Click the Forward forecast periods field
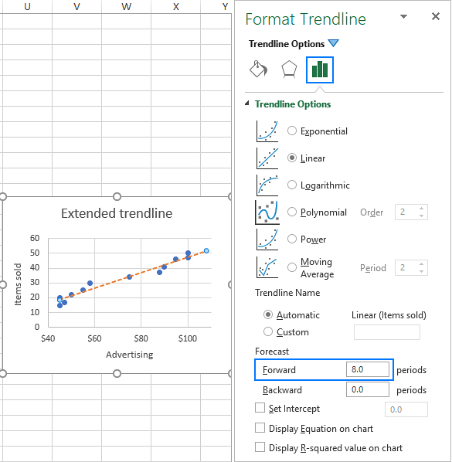The width and height of the screenshot is (452, 462). coord(368,369)
